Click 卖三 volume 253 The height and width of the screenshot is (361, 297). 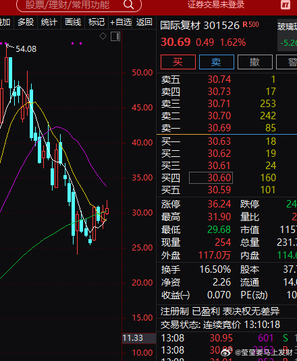268,104
